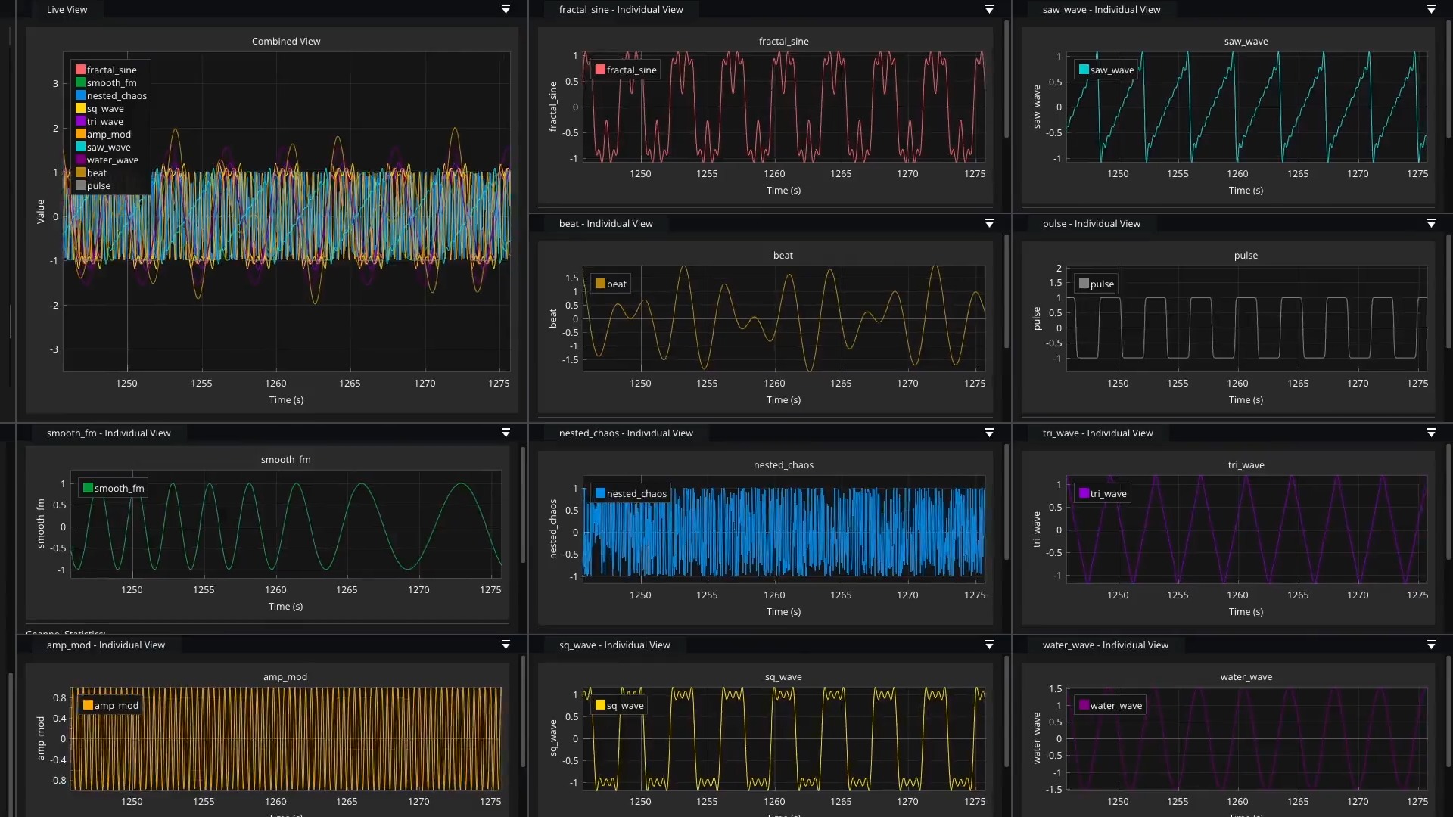Collapse the beat Individual View panel
This screenshot has height=817, width=1453.
(x=988, y=223)
